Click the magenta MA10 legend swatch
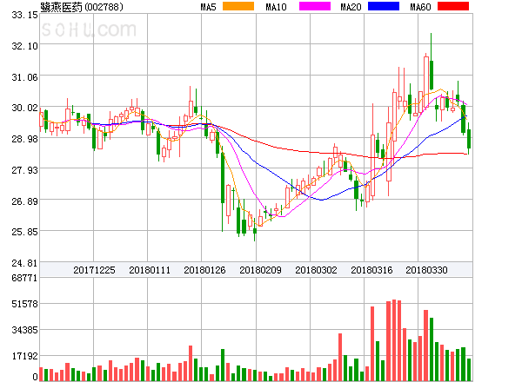The width and height of the screenshot is (522, 382). pos(315,6)
